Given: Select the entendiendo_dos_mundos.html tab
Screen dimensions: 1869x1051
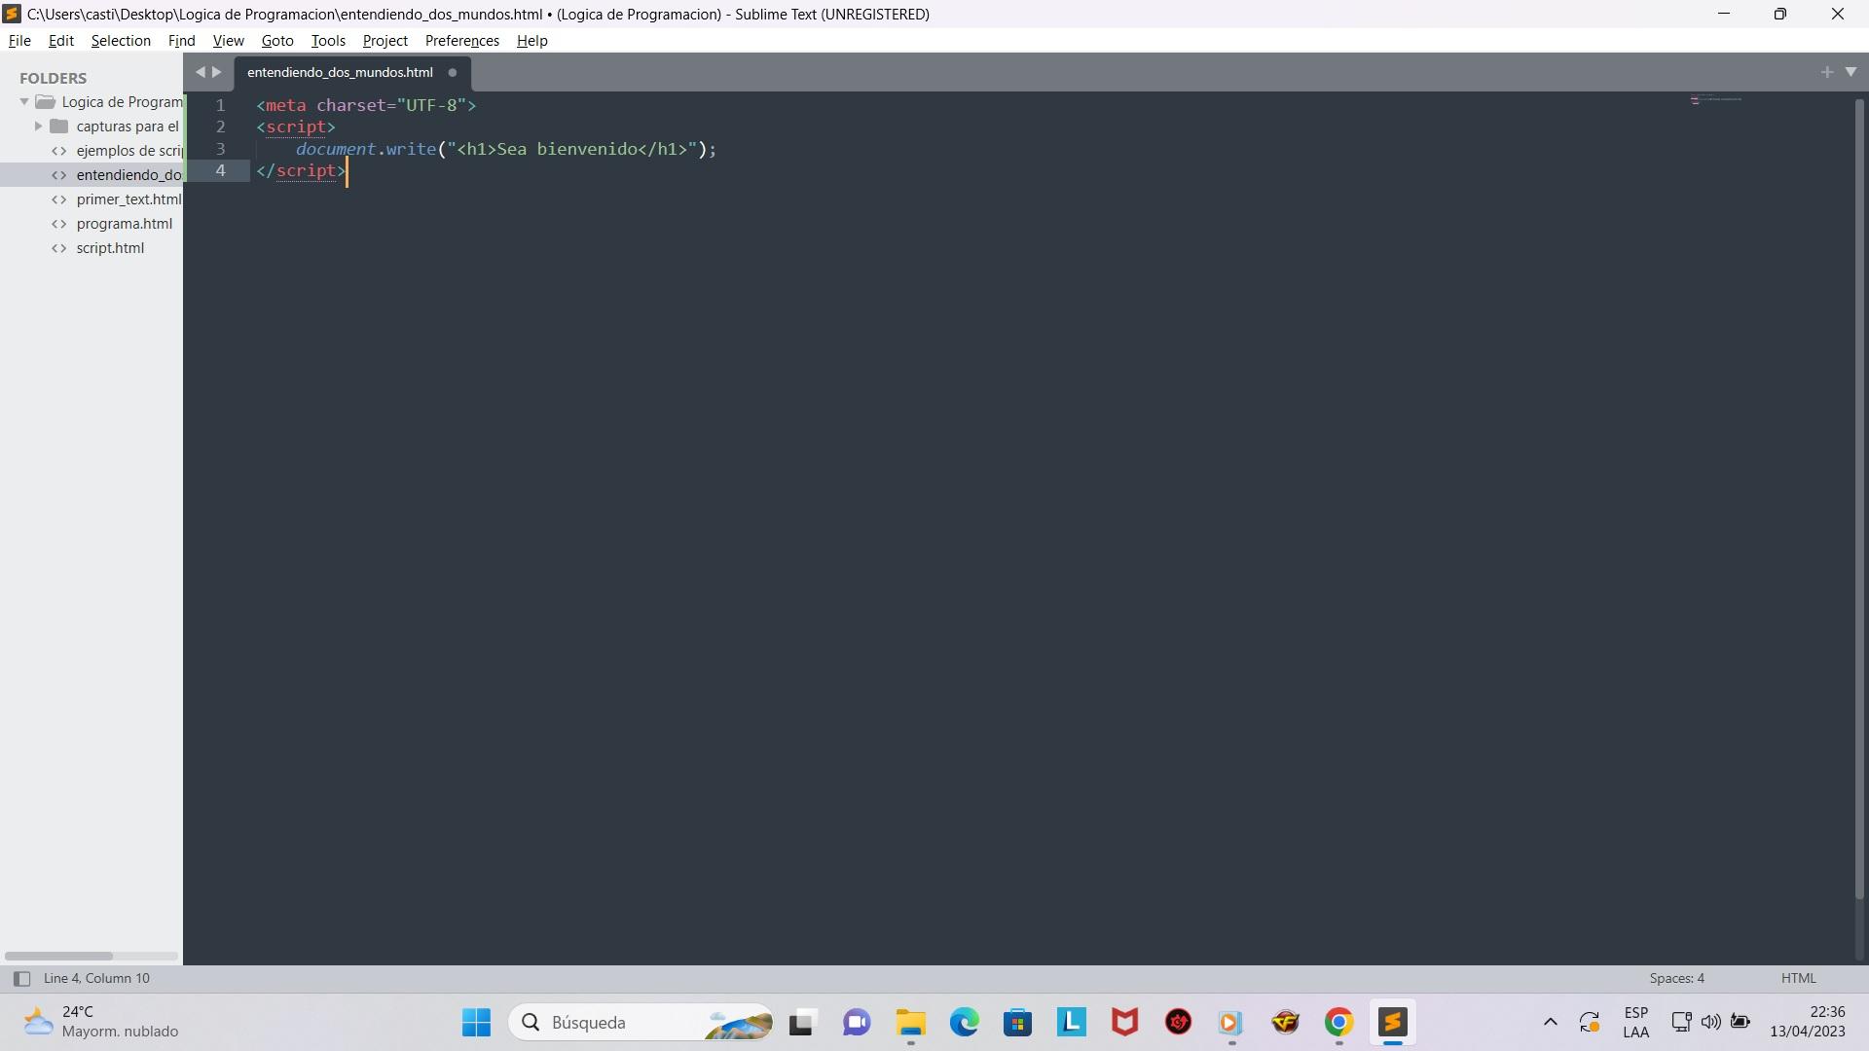Looking at the screenshot, I should [340, 71].
